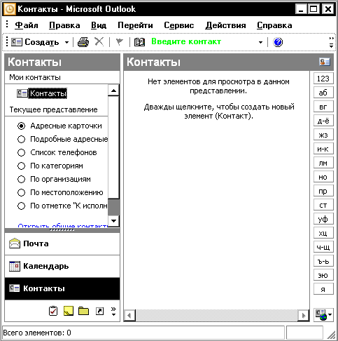
Task: Switch to Почта in navigation pane
Action: point(62,243)
